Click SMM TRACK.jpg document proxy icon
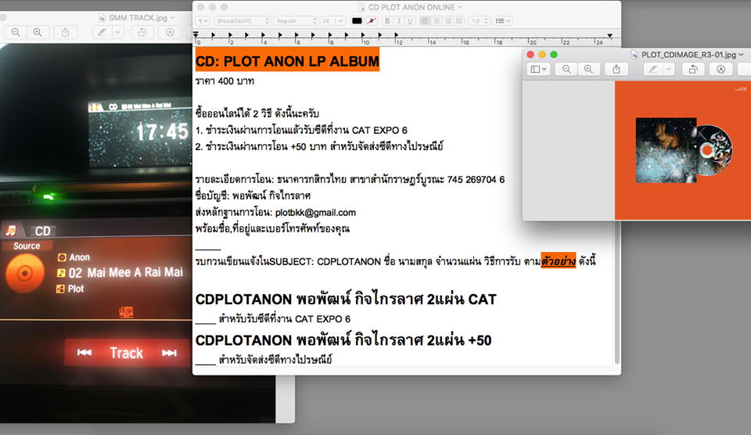This screenshot has height=435, width=751. coord(102,18)
